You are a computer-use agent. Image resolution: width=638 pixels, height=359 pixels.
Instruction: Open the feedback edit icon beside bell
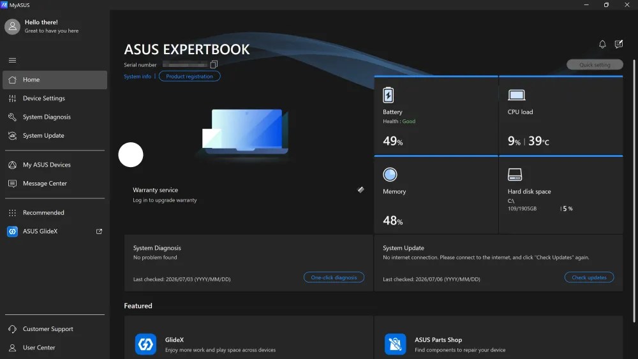[618, 44]
